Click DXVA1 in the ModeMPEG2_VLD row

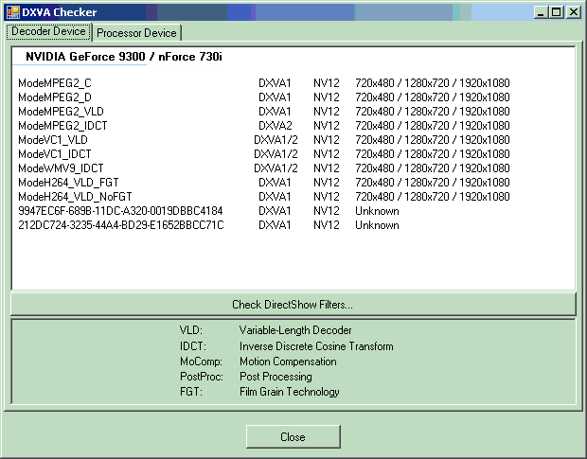click(275, 112)
